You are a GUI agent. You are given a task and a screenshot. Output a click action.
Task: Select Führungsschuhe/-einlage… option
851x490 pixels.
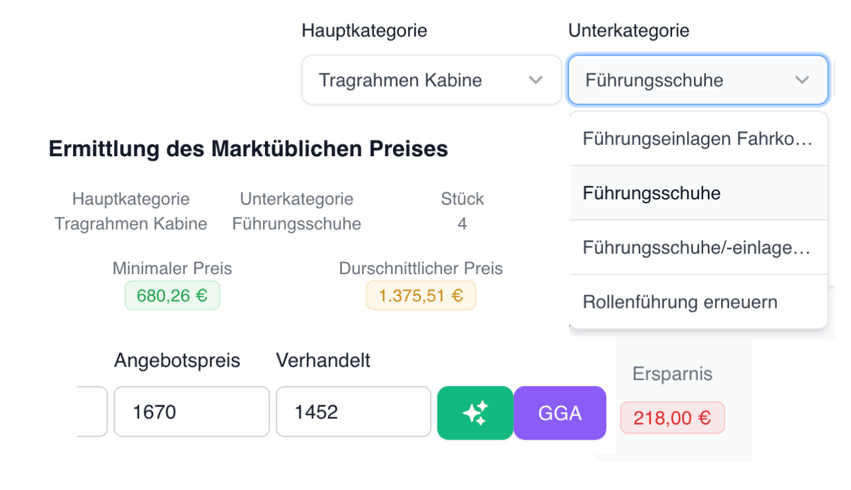pyautogui.click(x=698, y=248)
